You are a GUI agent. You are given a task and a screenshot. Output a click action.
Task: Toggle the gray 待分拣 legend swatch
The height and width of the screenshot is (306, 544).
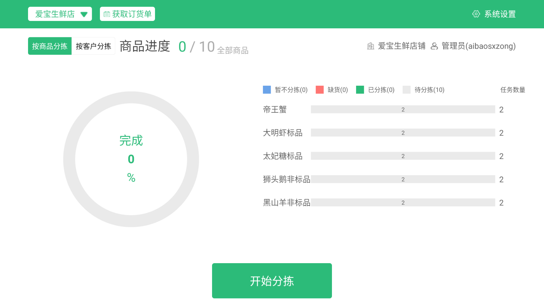tap(406, 90)
